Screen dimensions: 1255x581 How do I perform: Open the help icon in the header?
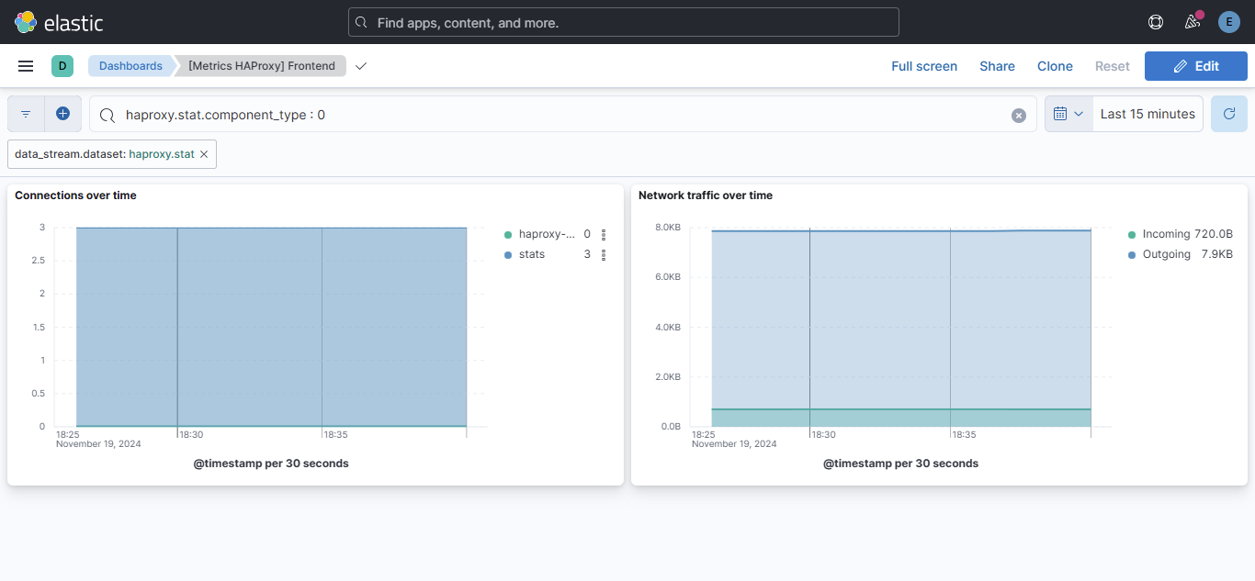pos(1155,21)
